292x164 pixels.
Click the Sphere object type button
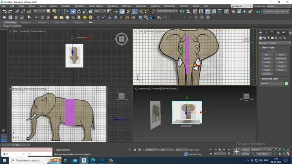click(x=266, y=59)
